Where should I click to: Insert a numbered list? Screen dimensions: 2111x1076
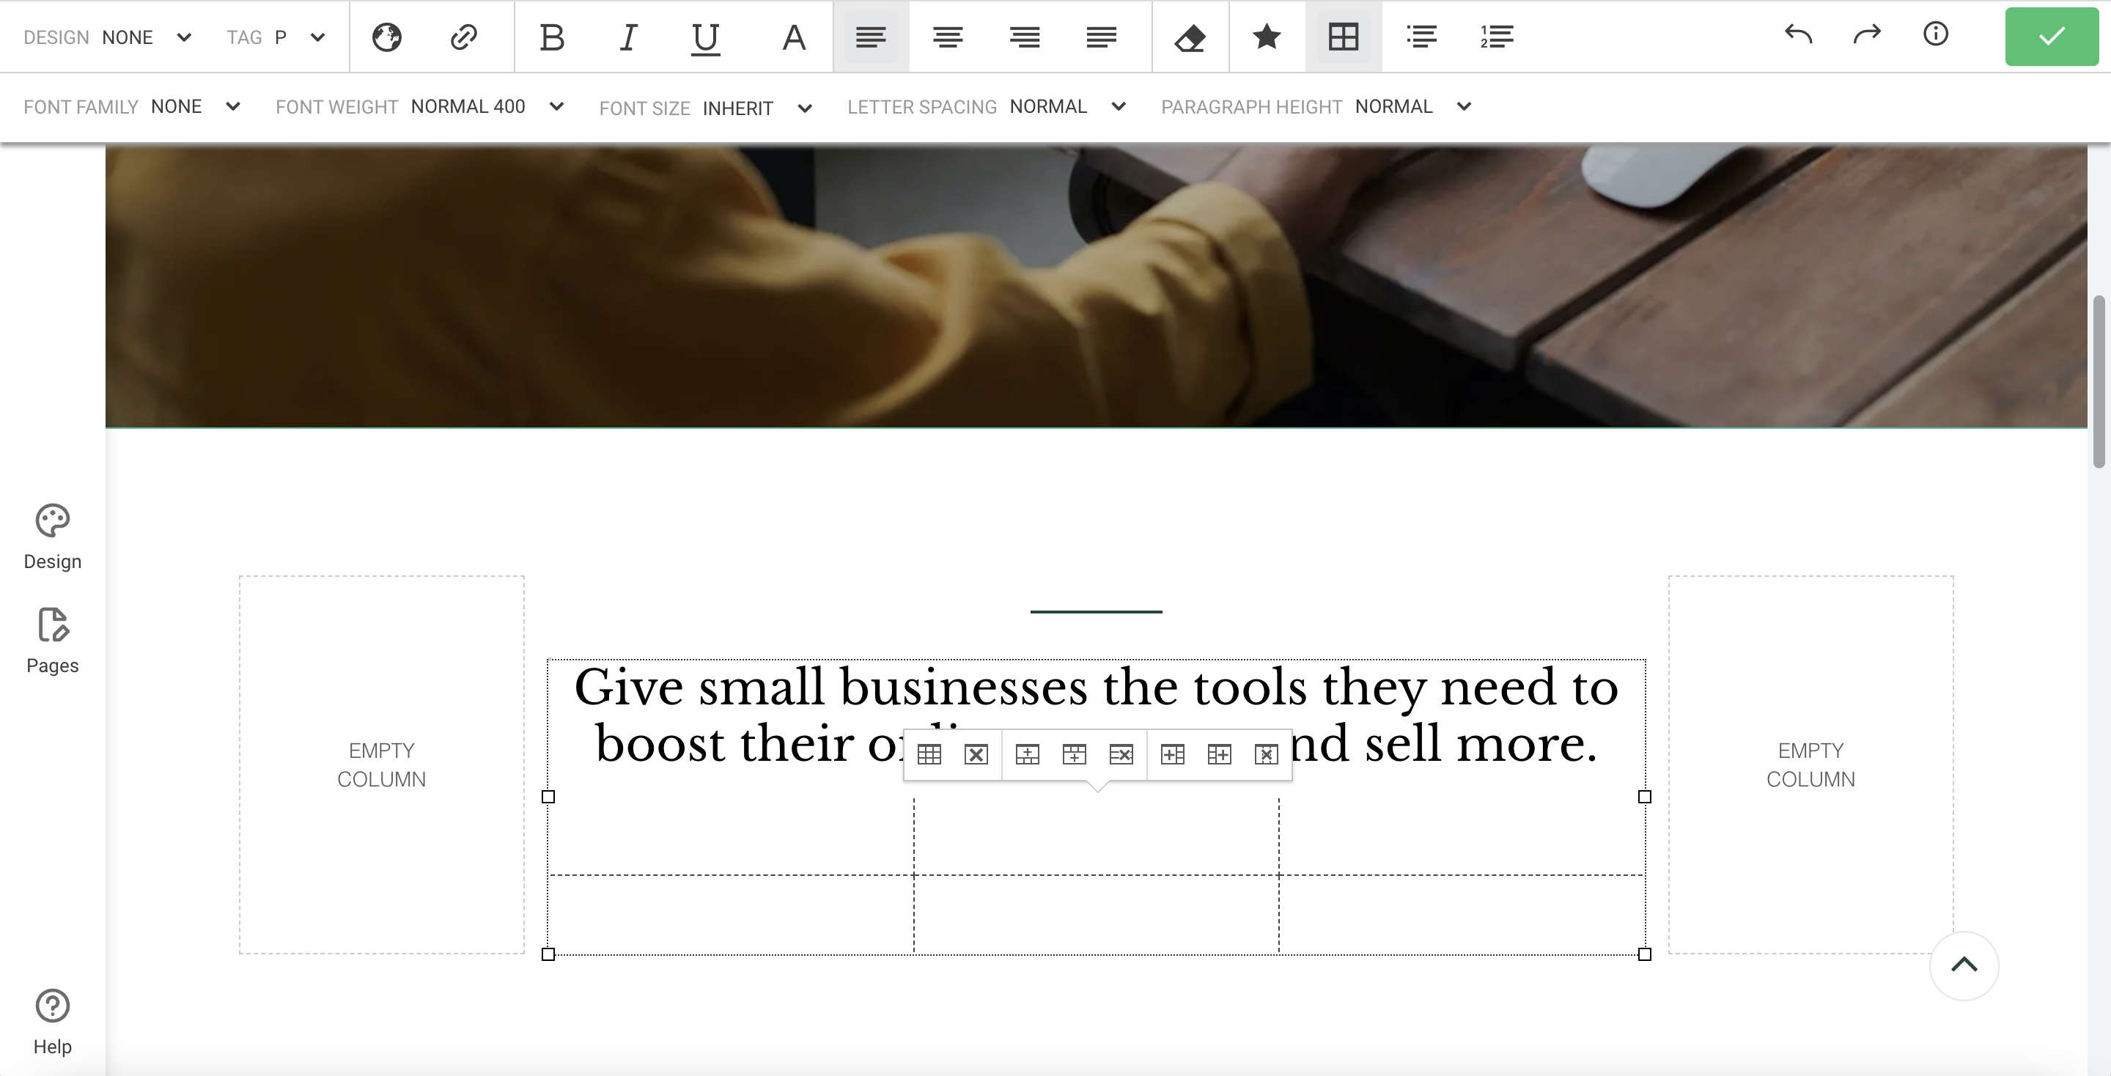click(1497, 37)
